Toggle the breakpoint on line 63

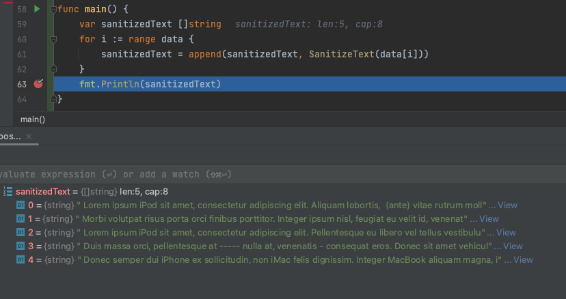(38, 84)
